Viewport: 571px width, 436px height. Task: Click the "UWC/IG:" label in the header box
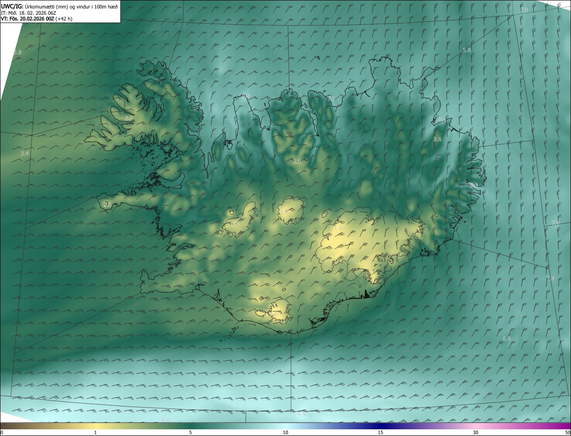[x=12, y=6]
